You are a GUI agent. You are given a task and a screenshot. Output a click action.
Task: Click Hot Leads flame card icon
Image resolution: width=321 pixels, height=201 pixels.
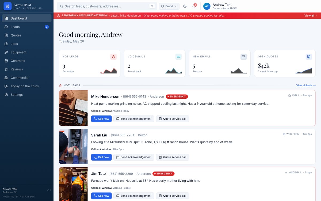(x=113, y=57)
